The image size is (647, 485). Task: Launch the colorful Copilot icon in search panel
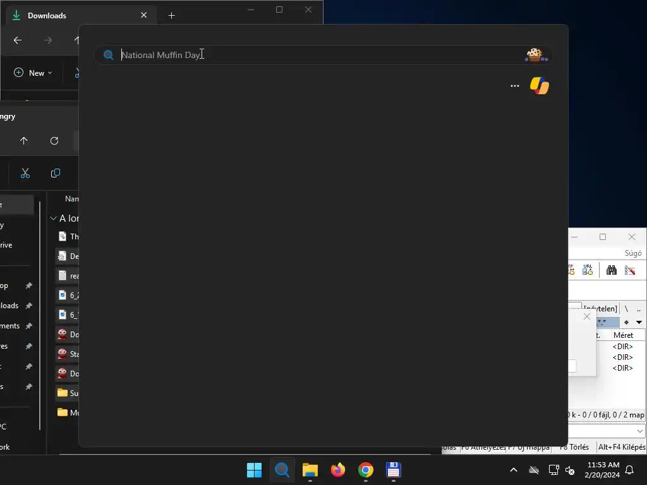pos(540,86)
